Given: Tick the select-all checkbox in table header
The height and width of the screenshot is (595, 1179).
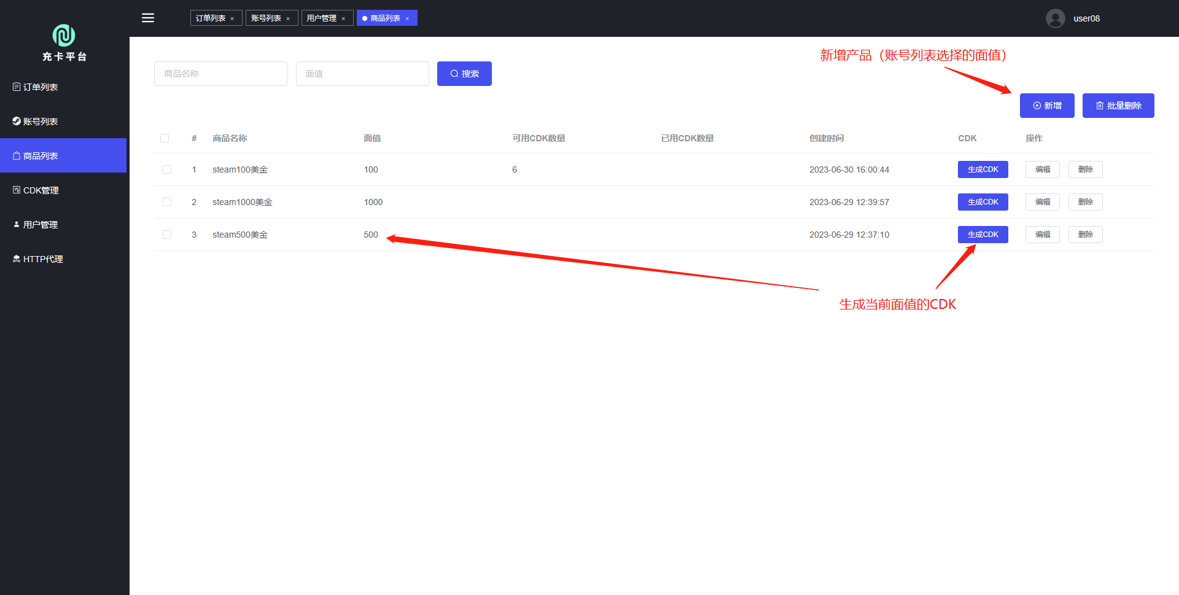Looking at the screenshot, I should pyautogui.click(x=165, y=138).
